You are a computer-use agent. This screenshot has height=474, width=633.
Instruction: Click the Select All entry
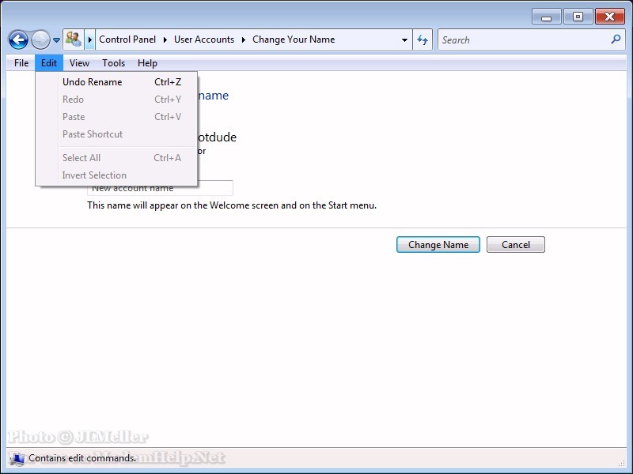point(116,157)
